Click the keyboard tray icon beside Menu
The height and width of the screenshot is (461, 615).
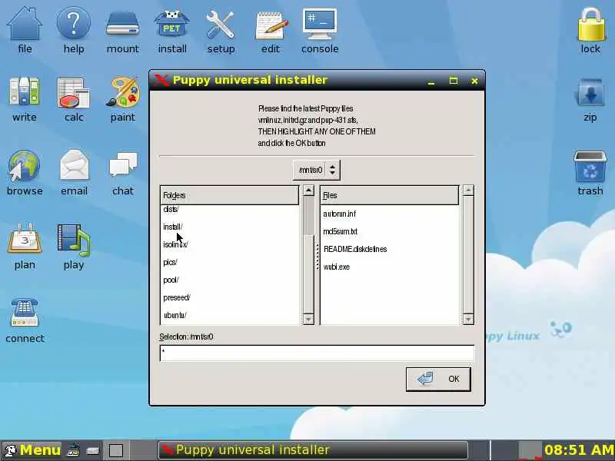(73, 450)
